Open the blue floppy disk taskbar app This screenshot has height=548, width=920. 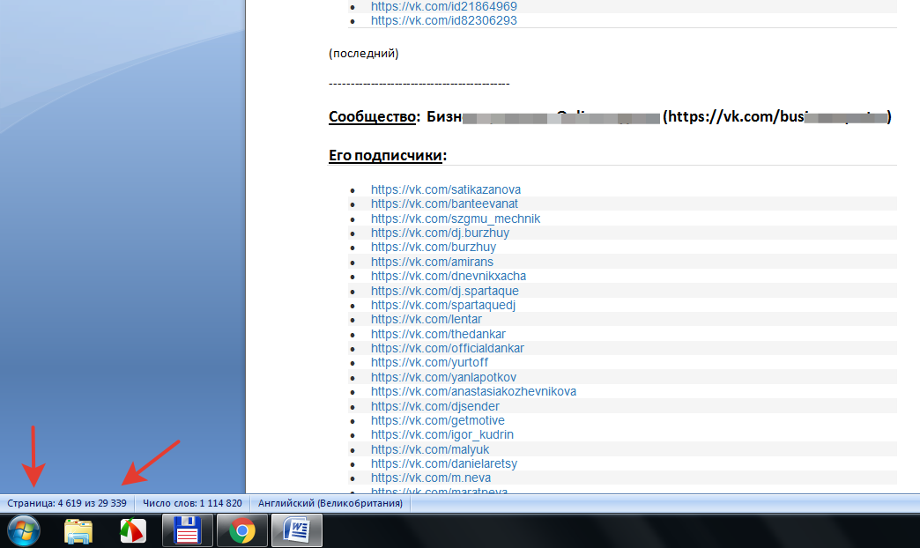tap(187, 530)
